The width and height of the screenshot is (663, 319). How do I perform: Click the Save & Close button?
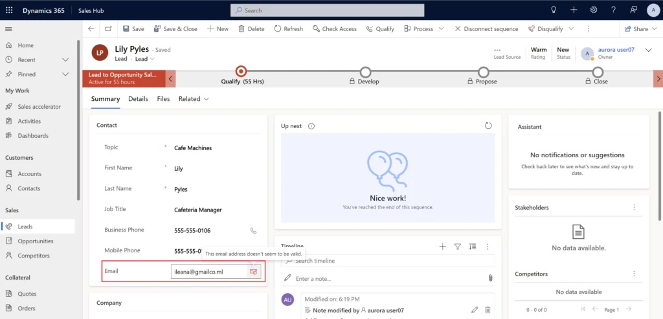click(175, 29)
